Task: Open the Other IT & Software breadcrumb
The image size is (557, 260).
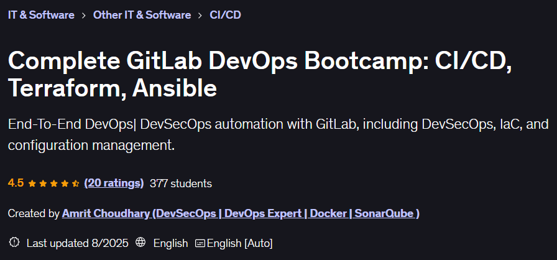Action: tap(142, 15)
